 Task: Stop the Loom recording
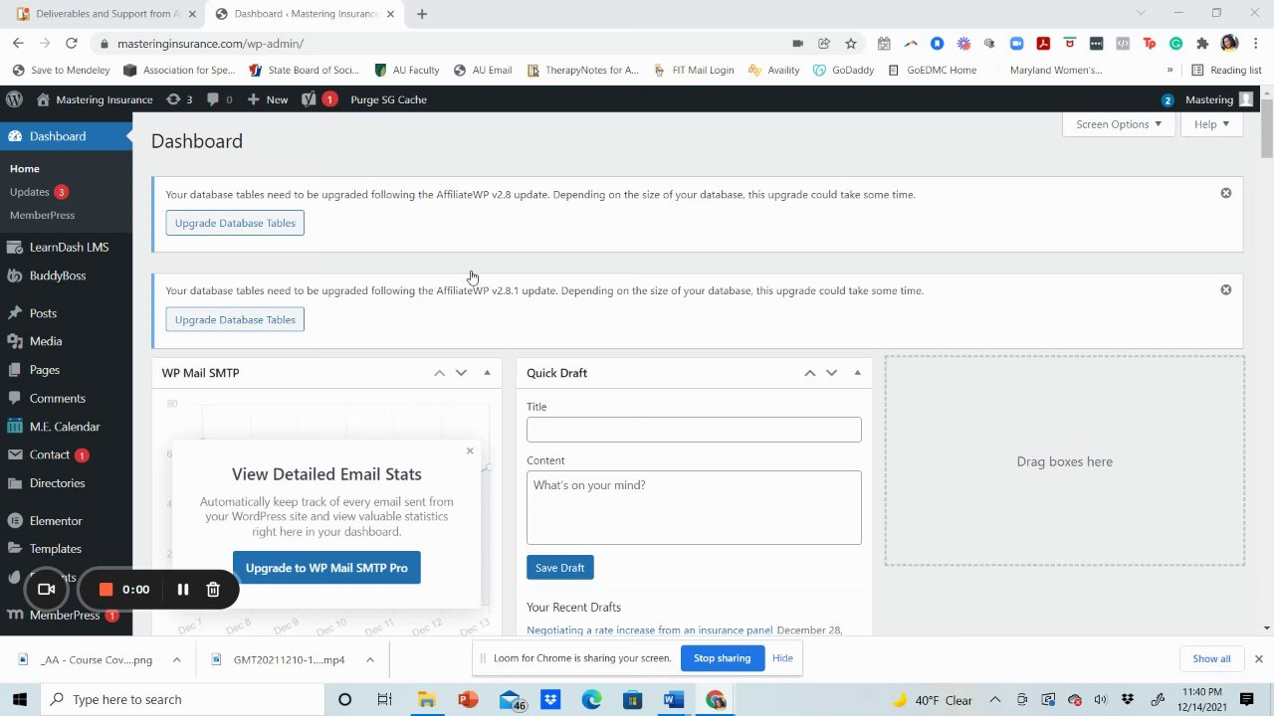pyautogui.click(x=106, y=589)
